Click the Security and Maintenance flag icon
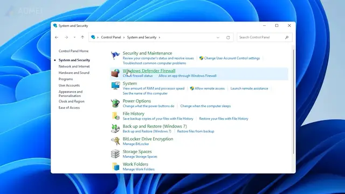This screenshot has width=345, height=194. coord(115,56)
